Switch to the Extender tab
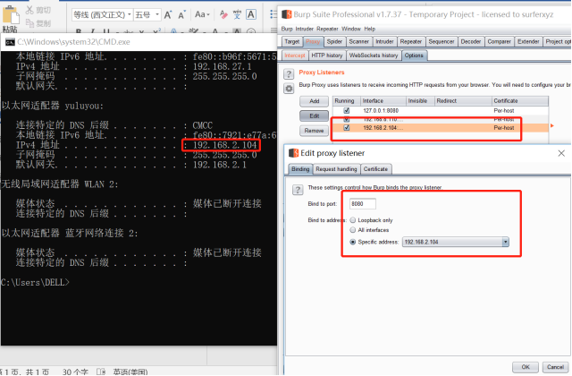Viewport: 572px width, 376px height. coord(528,42)
